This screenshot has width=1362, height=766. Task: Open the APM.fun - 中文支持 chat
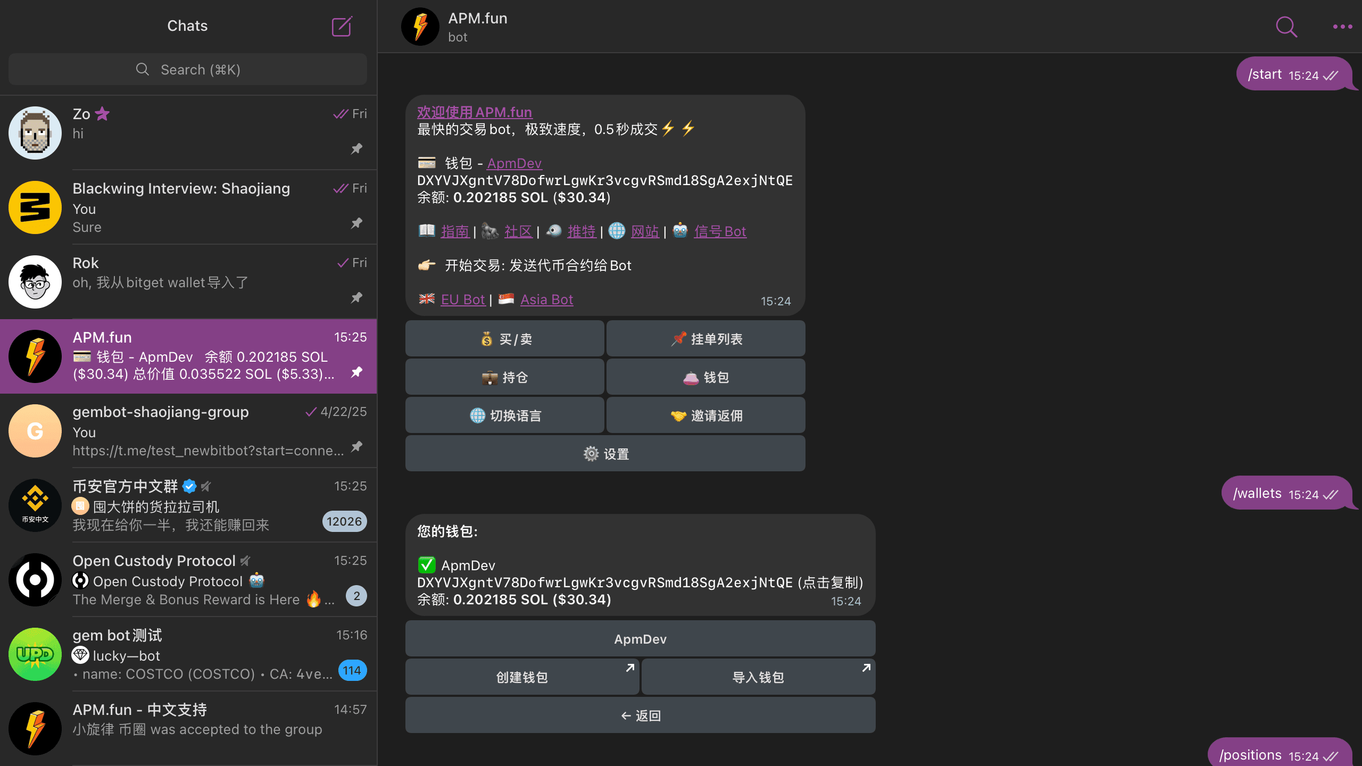188,728
